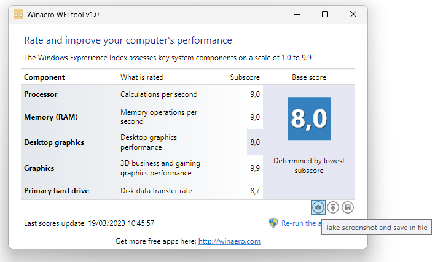
Task: Click the camera screenshot icon
Action: click(318, 207)
